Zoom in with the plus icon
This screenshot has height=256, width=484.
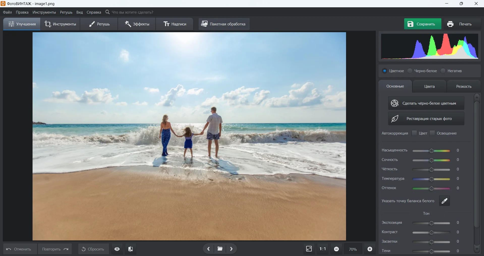370,249
